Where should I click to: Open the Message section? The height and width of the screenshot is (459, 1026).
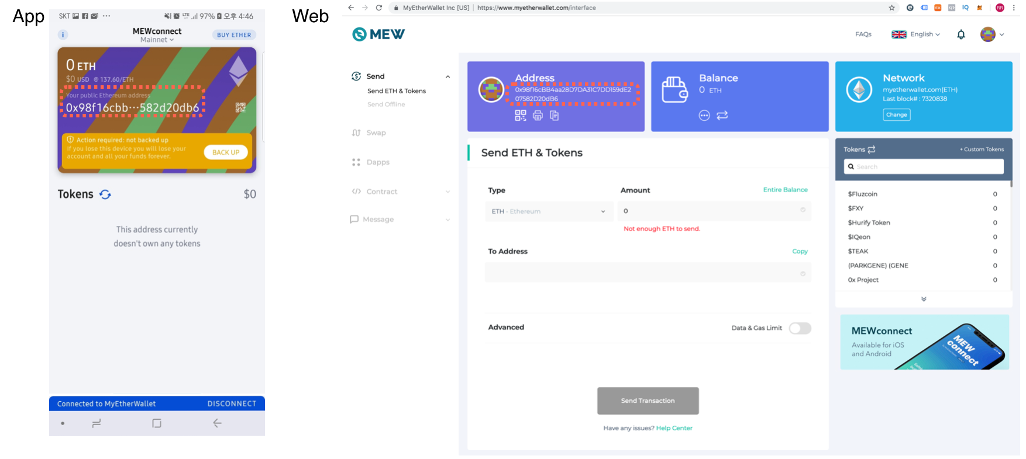tap(378, 220)
